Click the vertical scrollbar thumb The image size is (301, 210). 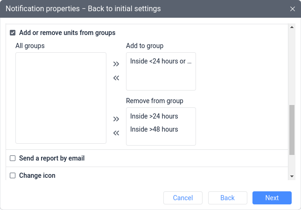point(292,130)
